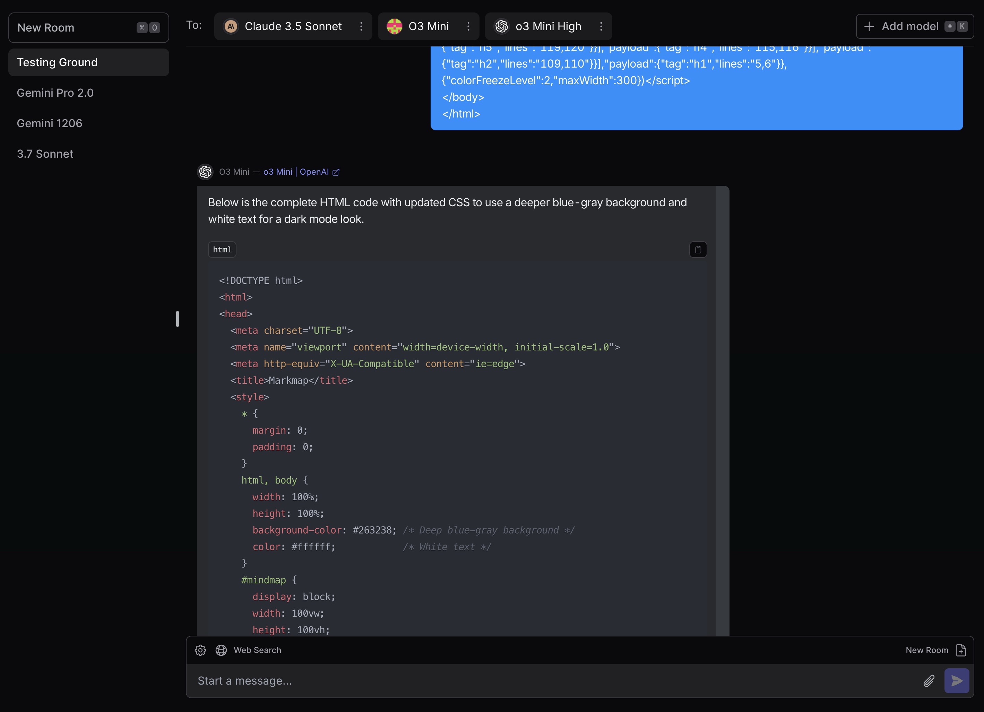The image size is (984, 712).
Task: Open options menu for O3 Mini chip
Action: (x=468, y=26)
